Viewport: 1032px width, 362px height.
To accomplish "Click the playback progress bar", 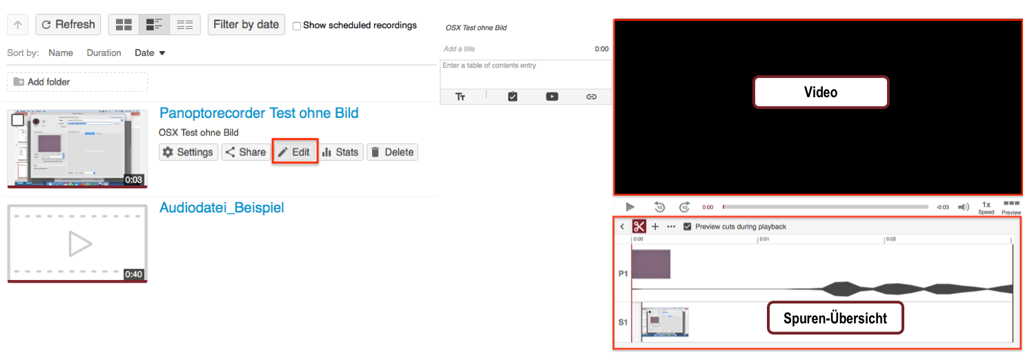I will [x=825, y=207].
